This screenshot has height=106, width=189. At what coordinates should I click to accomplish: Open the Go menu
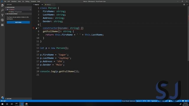[x=23, y=1]
